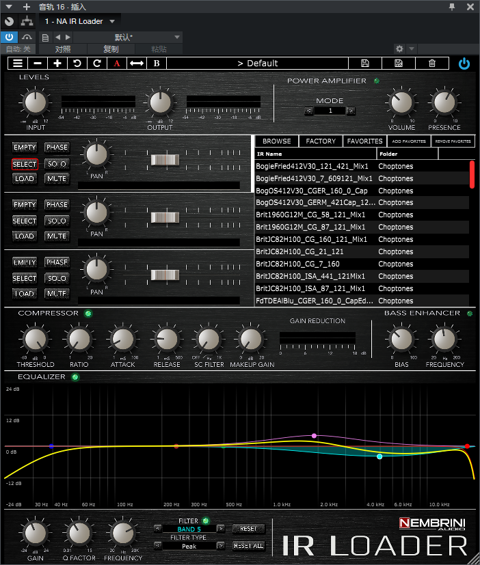
Task: Click the plus icon in the title bar
Action: point(27,7)
